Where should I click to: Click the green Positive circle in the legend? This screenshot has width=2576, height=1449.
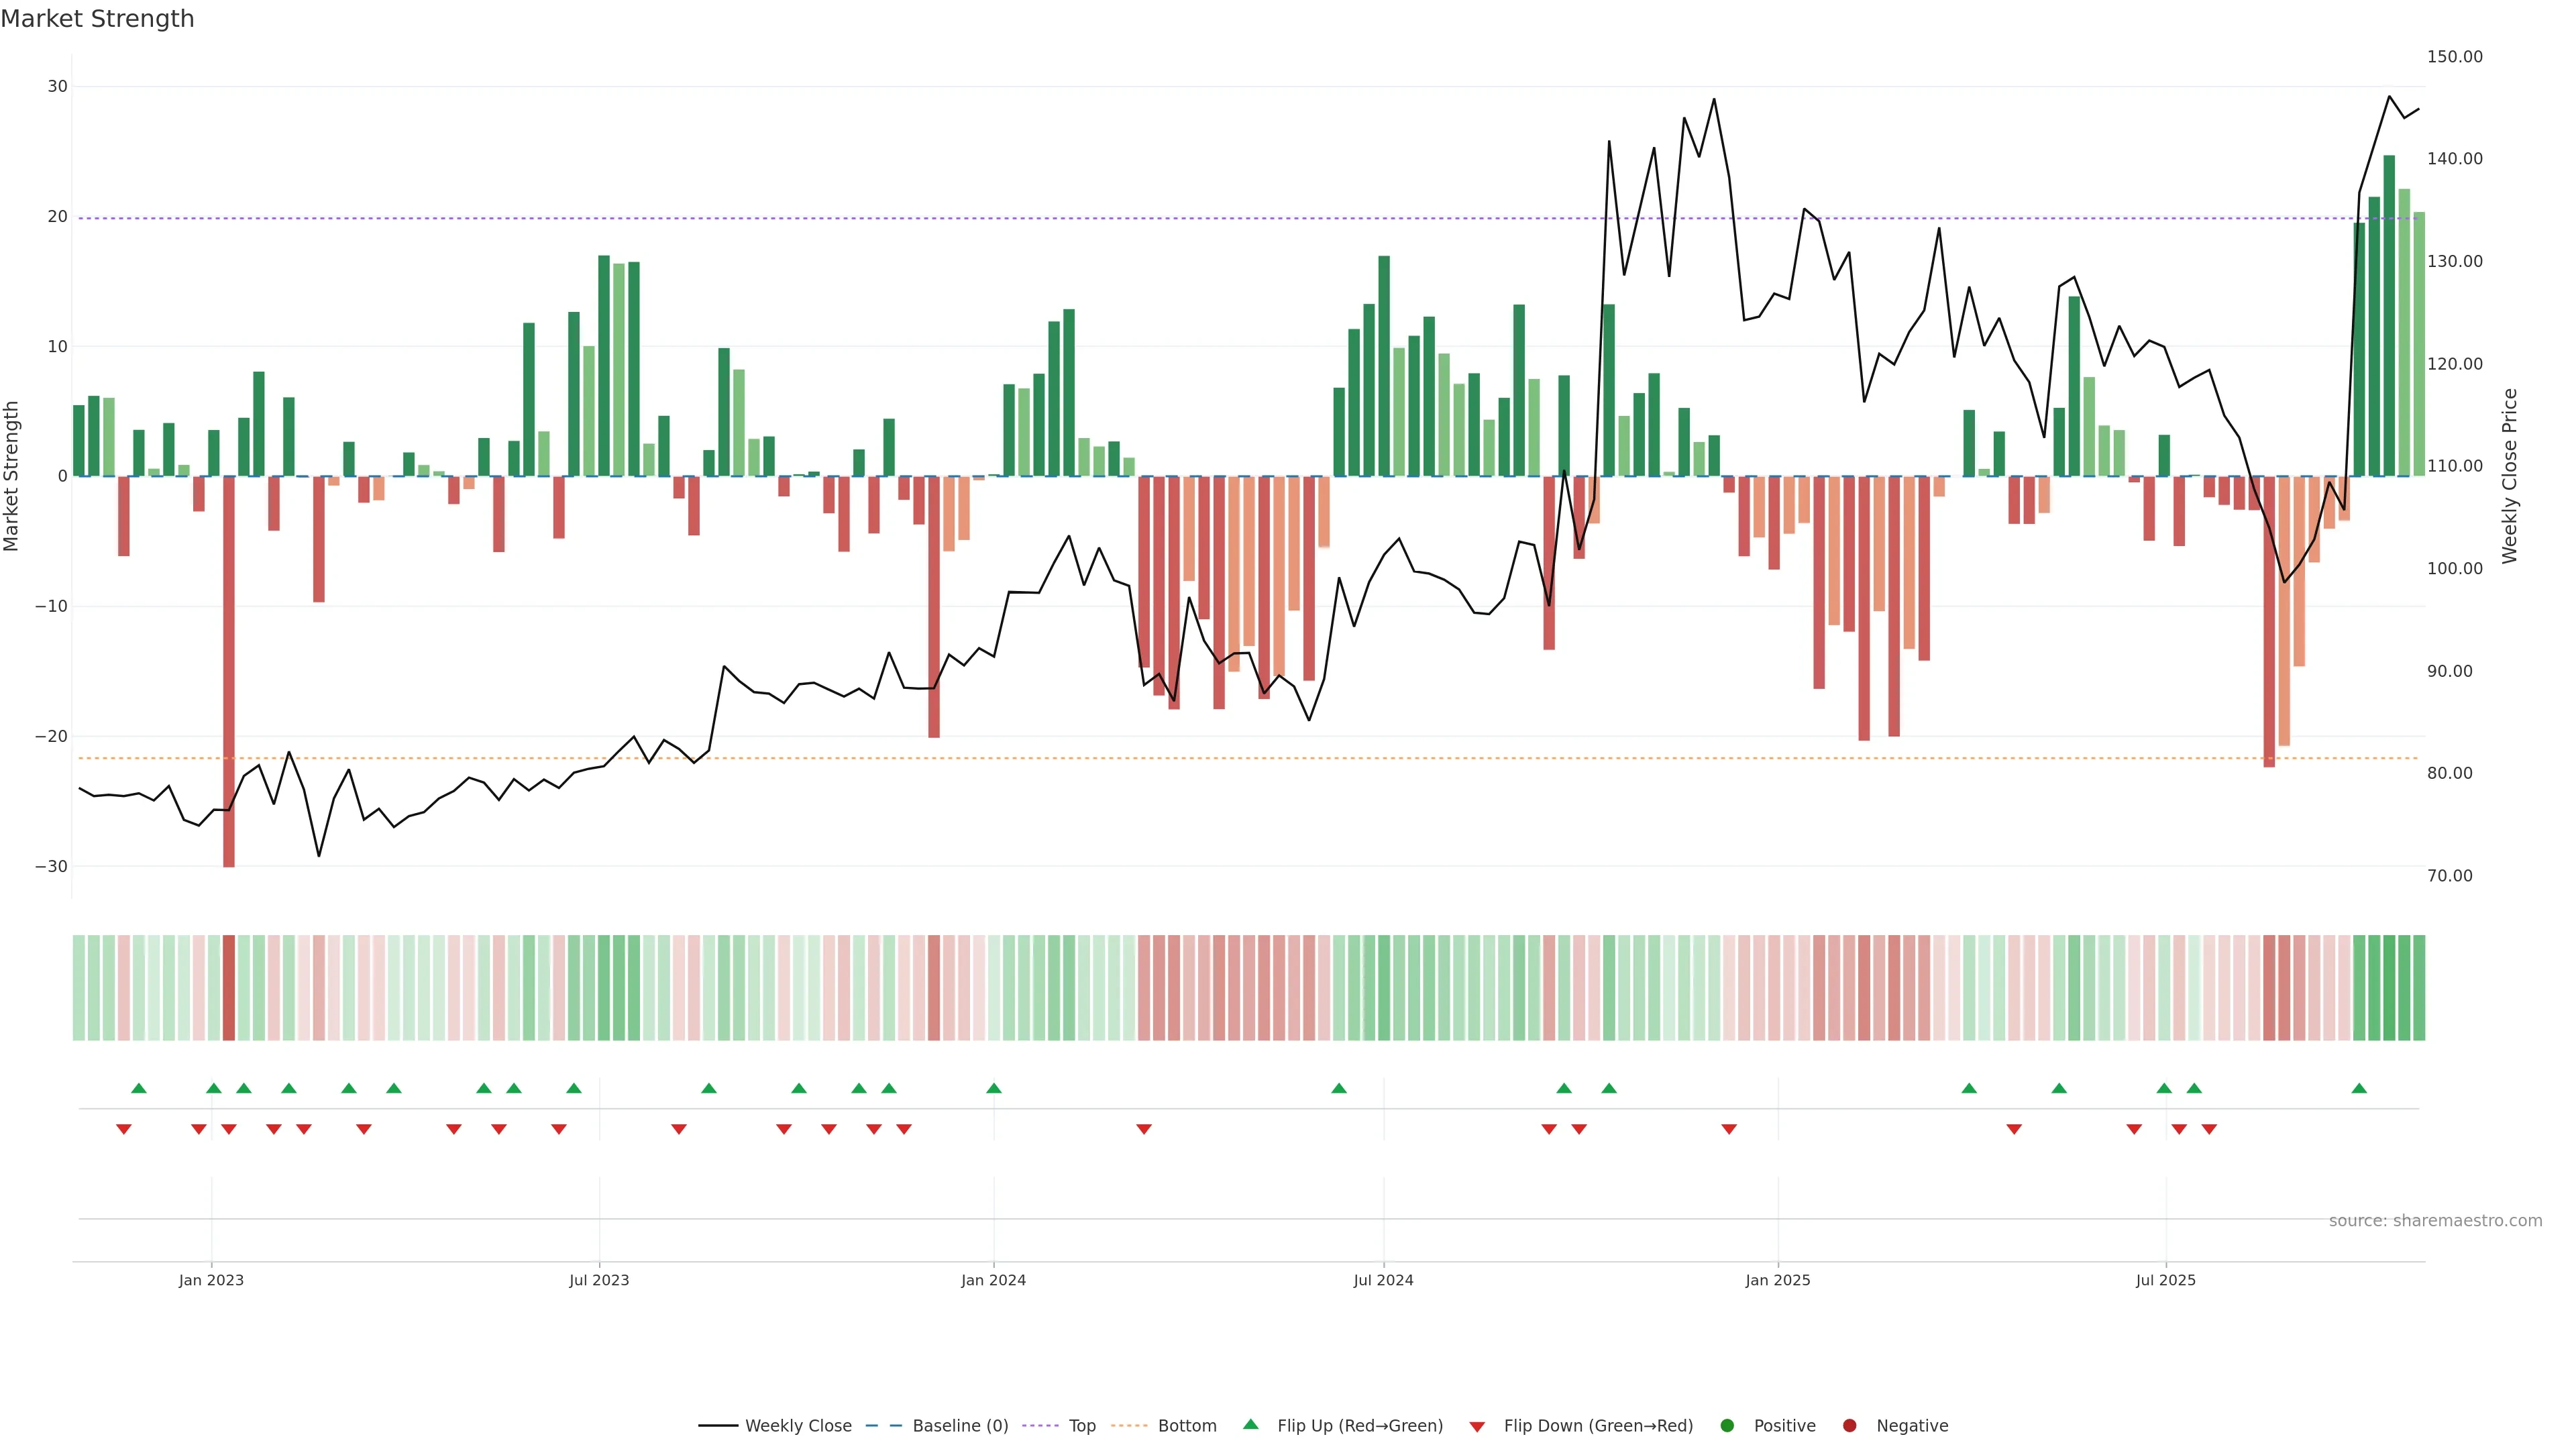(x=1727, y=1425)
